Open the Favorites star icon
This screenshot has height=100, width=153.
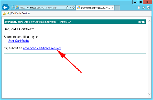(x=144, y=7)
